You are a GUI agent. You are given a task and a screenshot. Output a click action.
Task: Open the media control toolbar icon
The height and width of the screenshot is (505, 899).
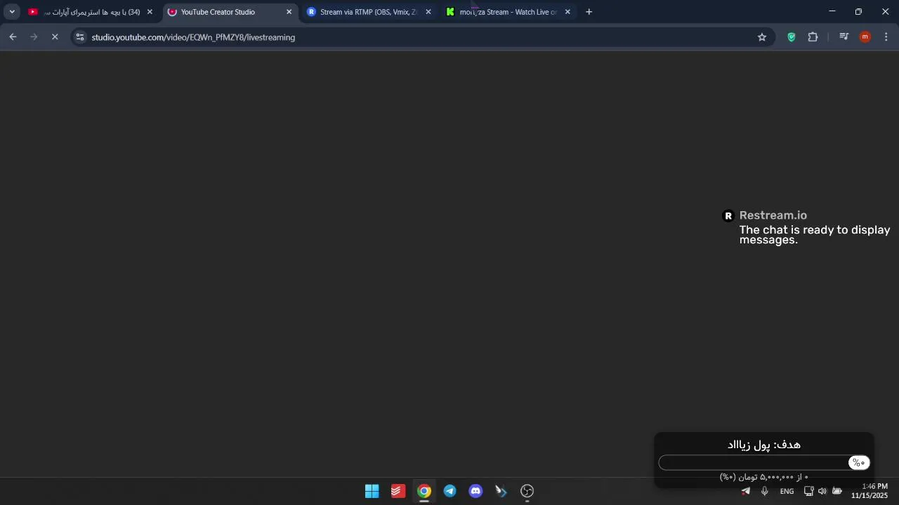coord(844,37)
